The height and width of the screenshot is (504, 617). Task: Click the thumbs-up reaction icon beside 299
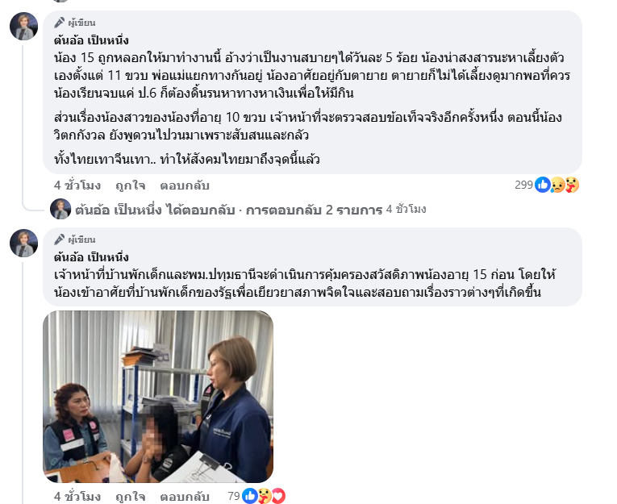point(543,185)
